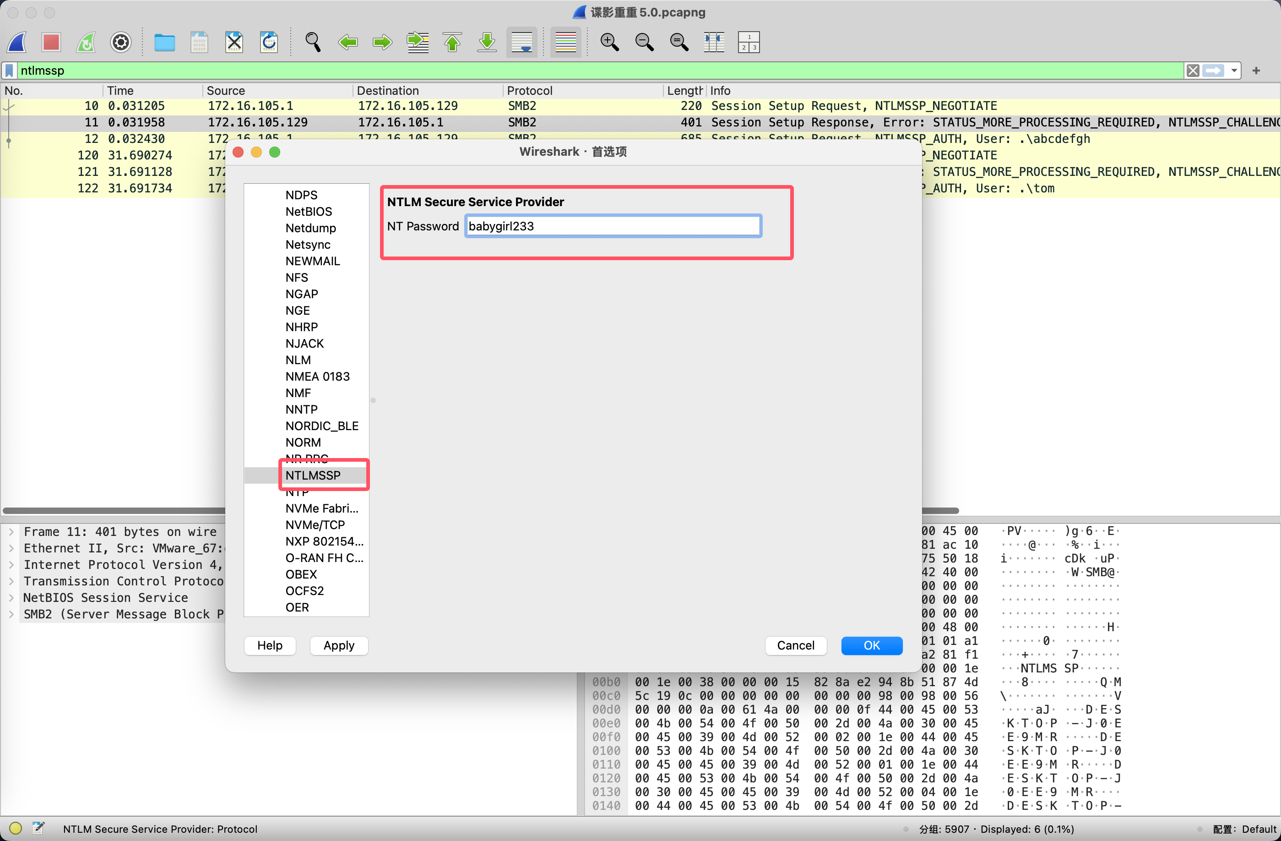Select packet 11 Session Setup Response row
The image size is (1281, 841).
click(x=640, y=122)
